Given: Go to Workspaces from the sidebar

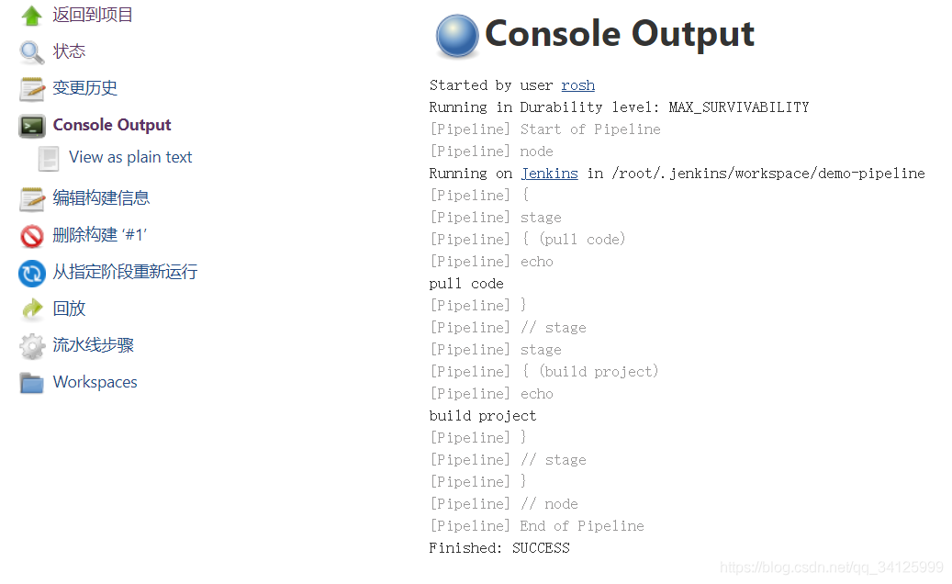Looking at the screenshot, I should click(x=95, y=382).
